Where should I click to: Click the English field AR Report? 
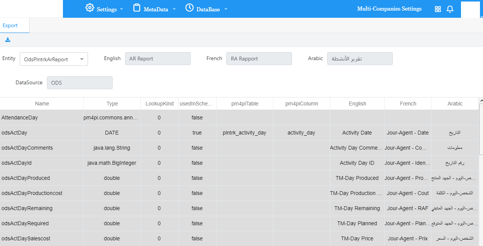(x=158, y=59)
